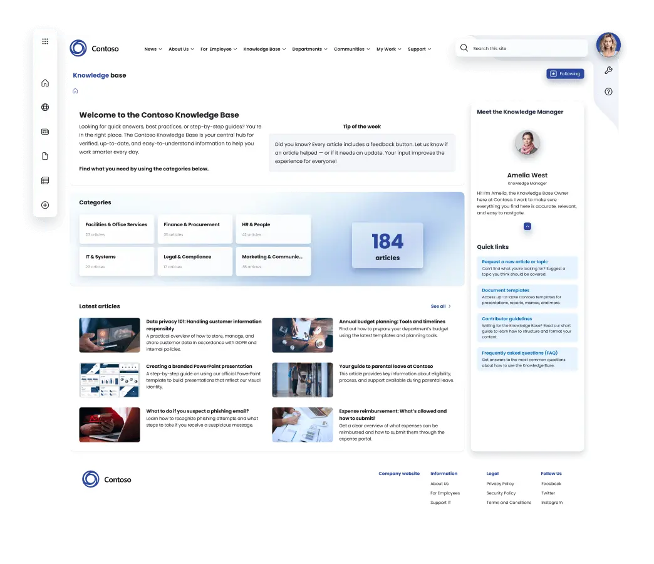Open the app launcher grid icon

(x=45, y=41)
